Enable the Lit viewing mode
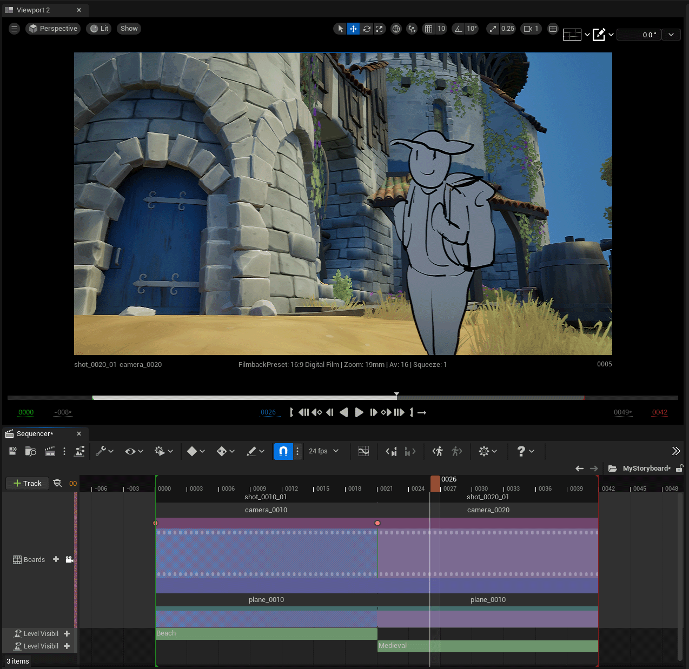This screenshot has height=669, width=689. (98, 28)
